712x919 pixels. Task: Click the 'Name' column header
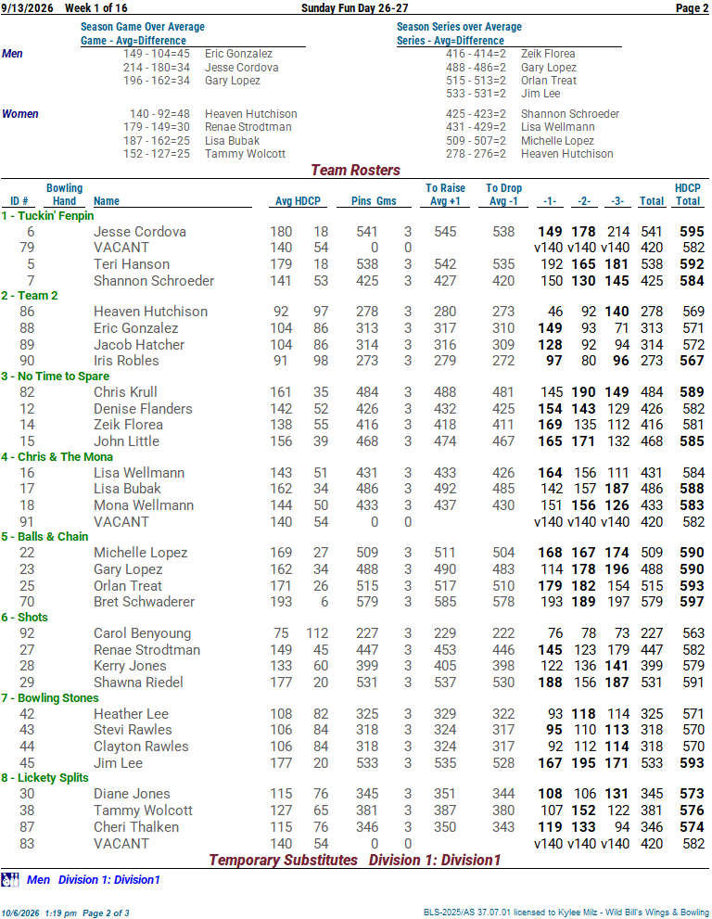(x=107, y=201)
